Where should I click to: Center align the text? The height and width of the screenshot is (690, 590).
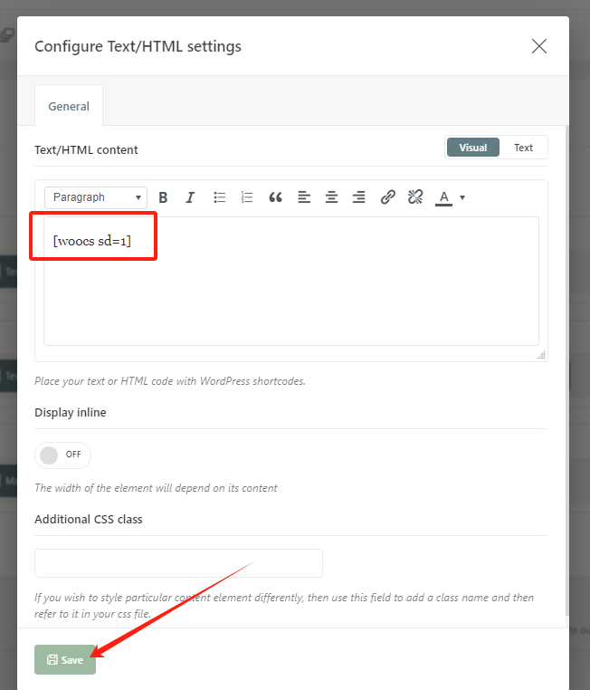point(331,197)
